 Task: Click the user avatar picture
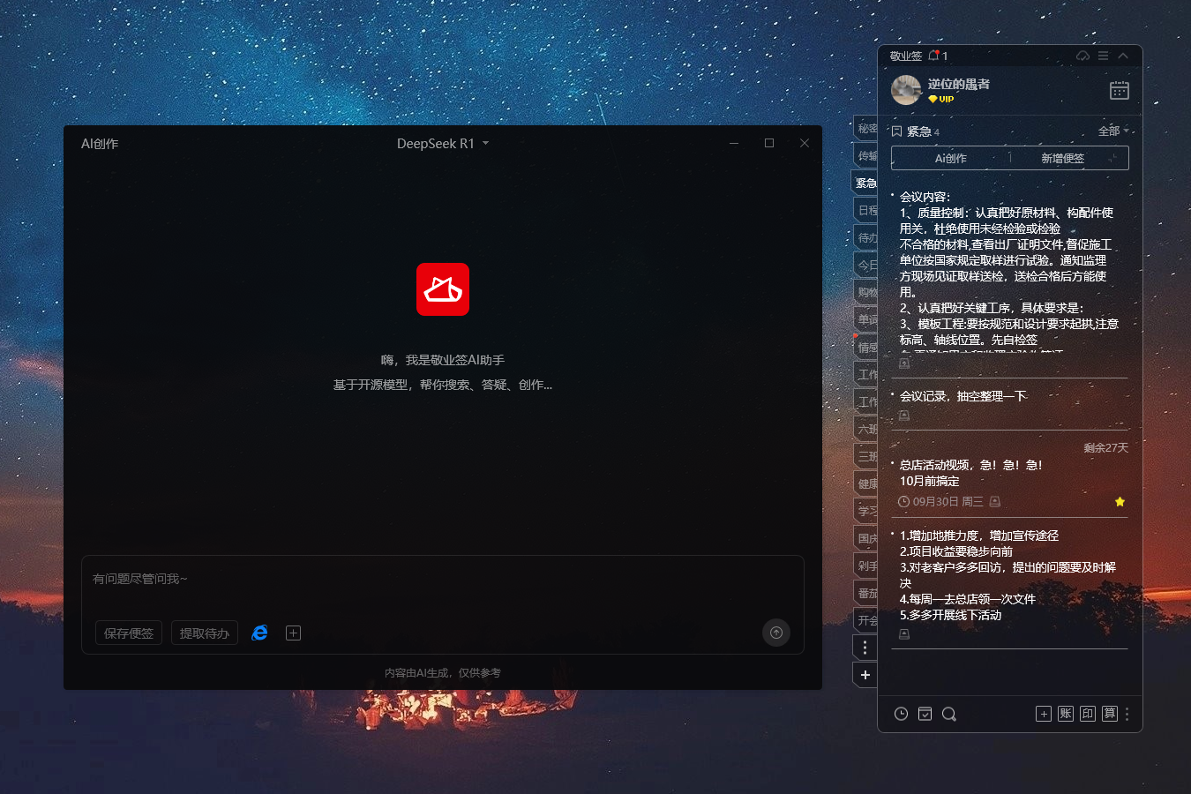pyautogui.click(x=906, y=90)
